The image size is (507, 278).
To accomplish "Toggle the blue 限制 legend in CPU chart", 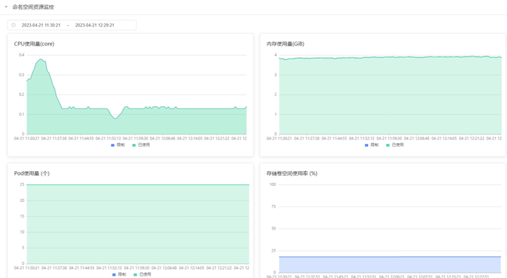I will click(118, 145).
